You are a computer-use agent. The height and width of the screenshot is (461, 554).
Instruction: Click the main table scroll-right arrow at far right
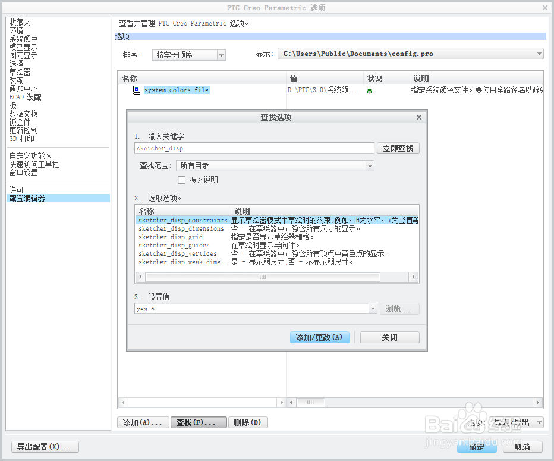click(538, 402)
